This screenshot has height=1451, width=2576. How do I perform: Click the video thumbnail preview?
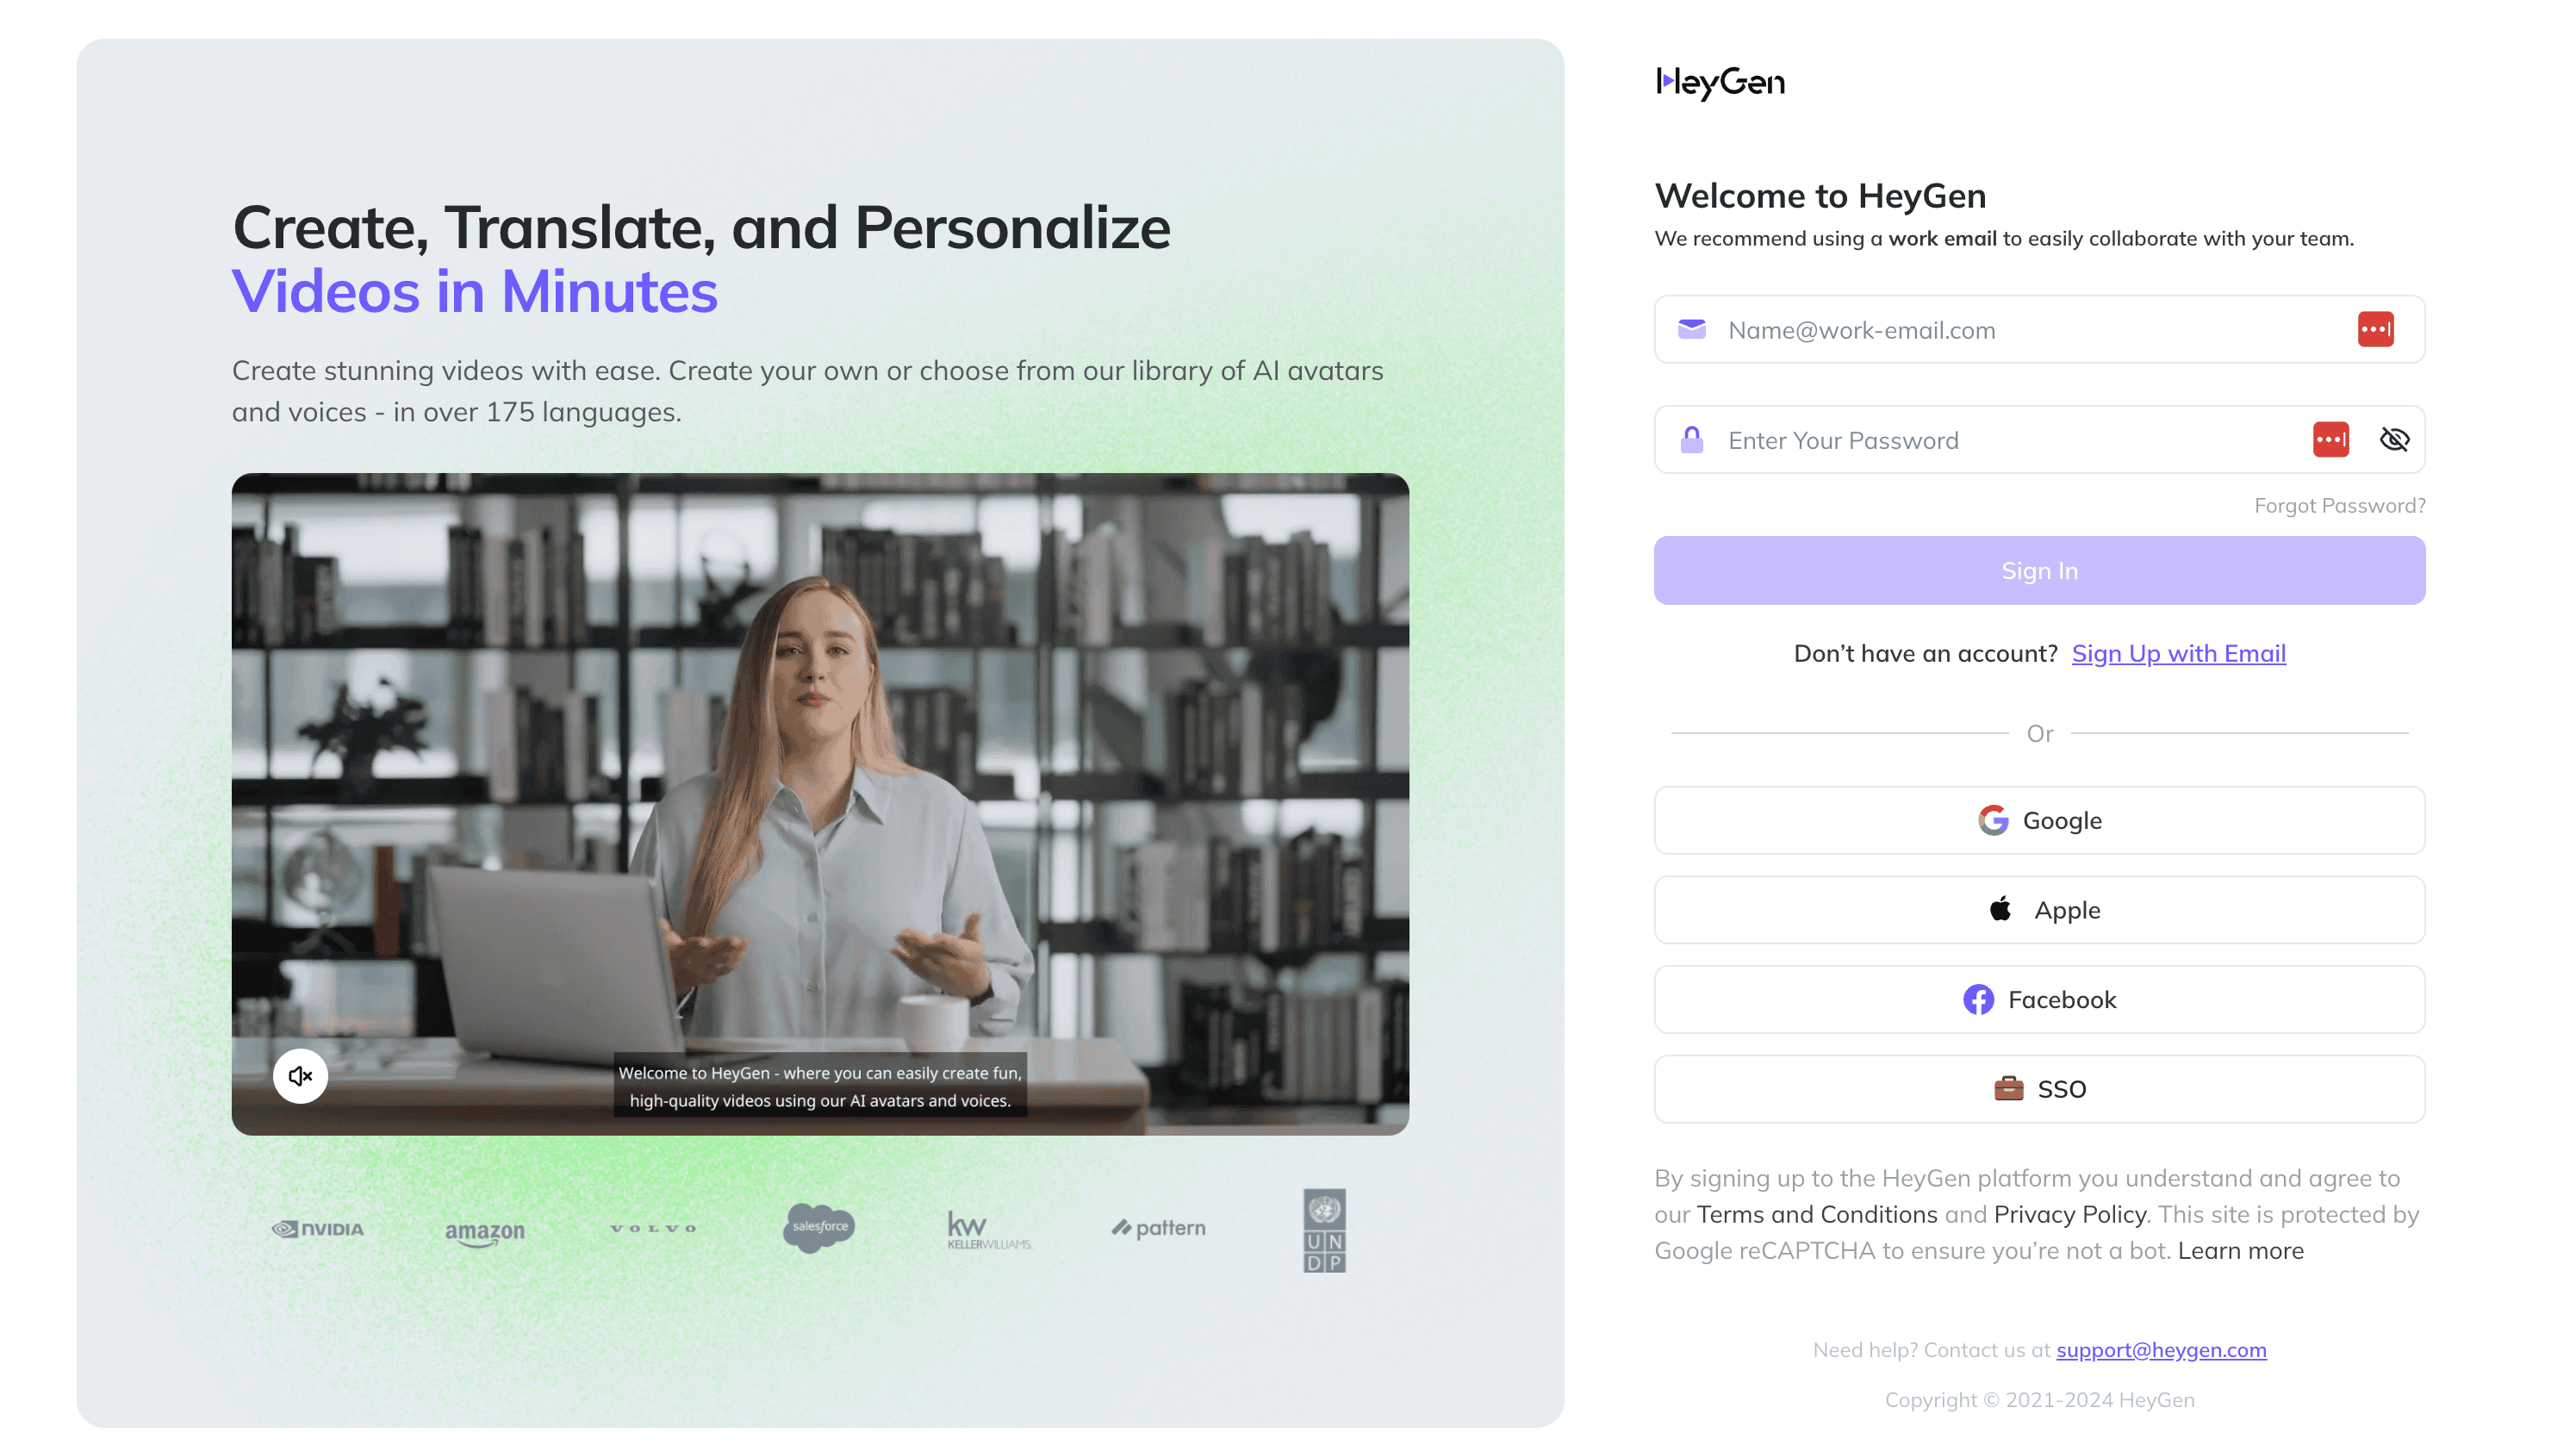pyautogui.click(x=819, y=803)
